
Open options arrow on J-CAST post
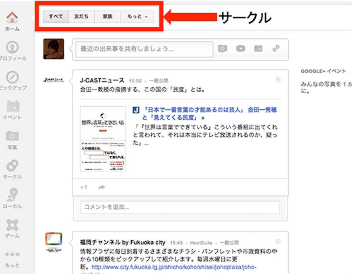tap(278, 80)
